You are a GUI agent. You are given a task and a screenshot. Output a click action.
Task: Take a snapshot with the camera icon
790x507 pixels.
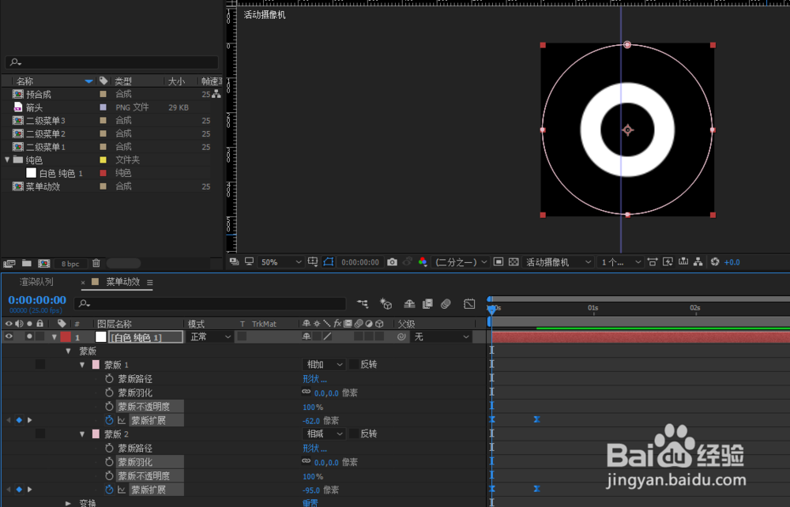(x=392, y=262)
